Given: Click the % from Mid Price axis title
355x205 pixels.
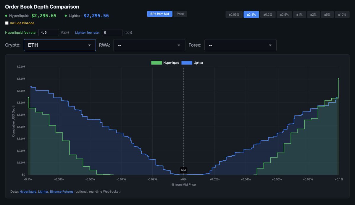Looking at the screenshot, I should pos(183,185).
